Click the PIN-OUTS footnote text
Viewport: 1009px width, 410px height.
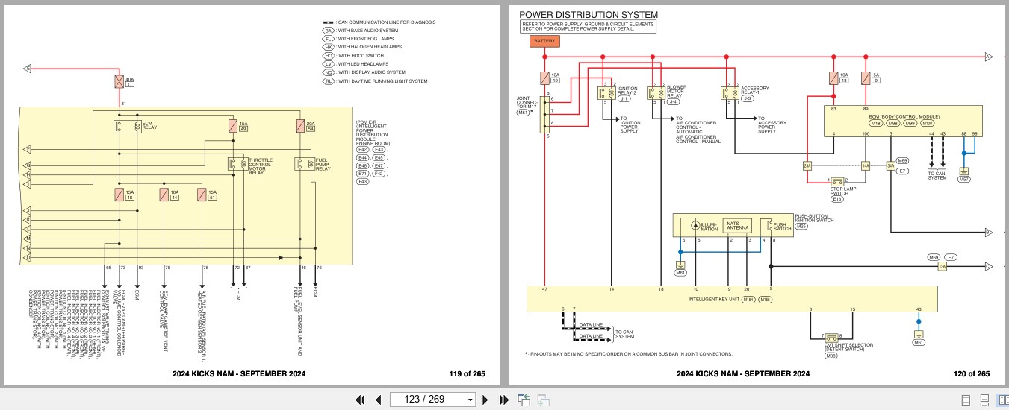pyautogui.click(x=629, y=354)
